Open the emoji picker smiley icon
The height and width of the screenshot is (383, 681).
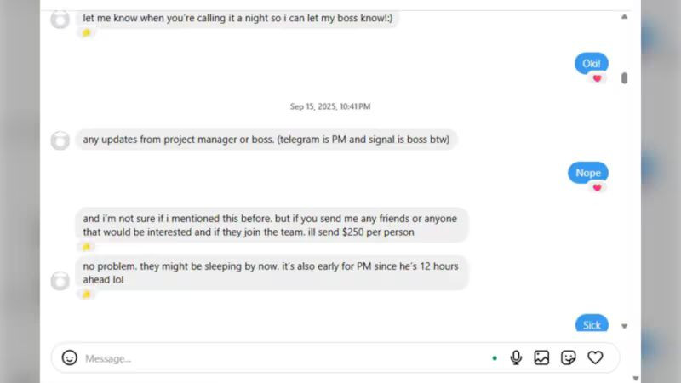(70, 357)
